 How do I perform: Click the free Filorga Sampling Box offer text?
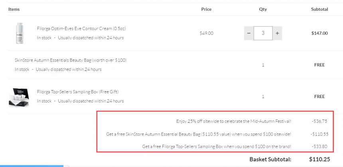(217, 147)
